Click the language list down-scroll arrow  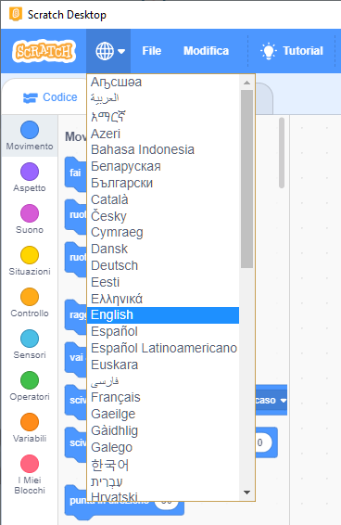tap(247, 493)
